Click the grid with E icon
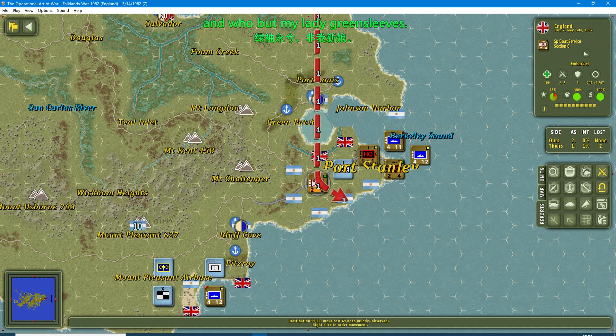This screenshot has height=336, width=616. point(586,220)
